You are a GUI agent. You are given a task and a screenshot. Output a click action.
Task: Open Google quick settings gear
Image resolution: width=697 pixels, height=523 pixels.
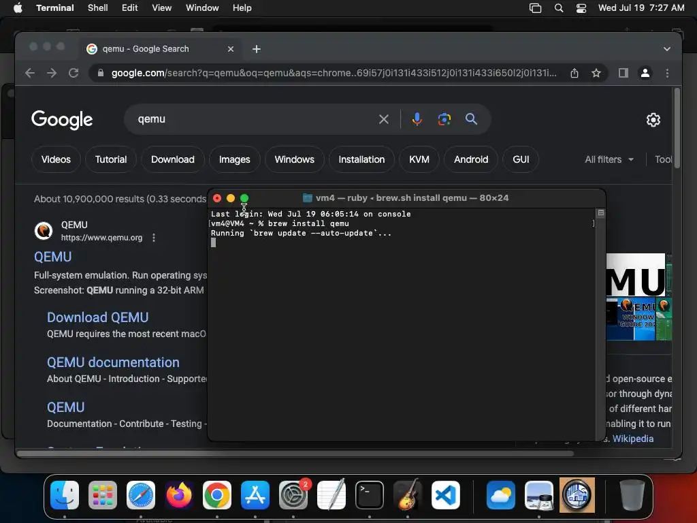653,120
